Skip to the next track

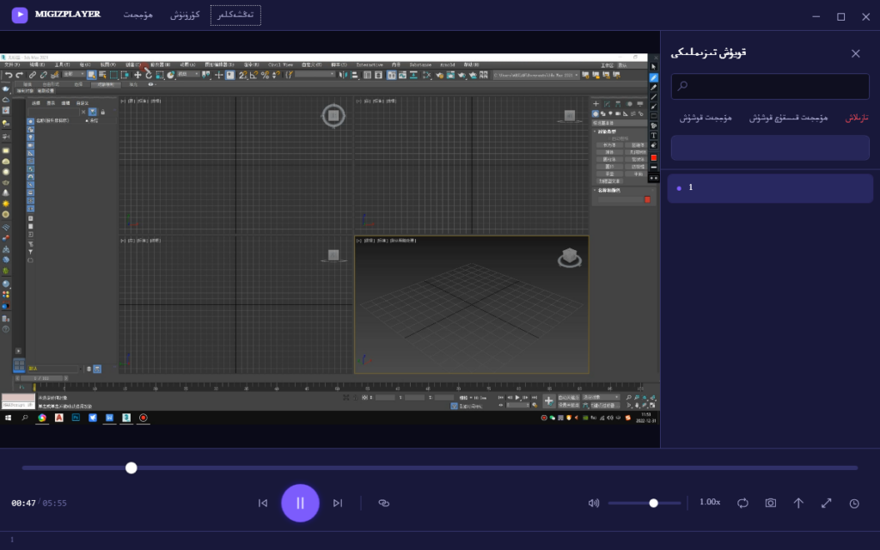337,503
